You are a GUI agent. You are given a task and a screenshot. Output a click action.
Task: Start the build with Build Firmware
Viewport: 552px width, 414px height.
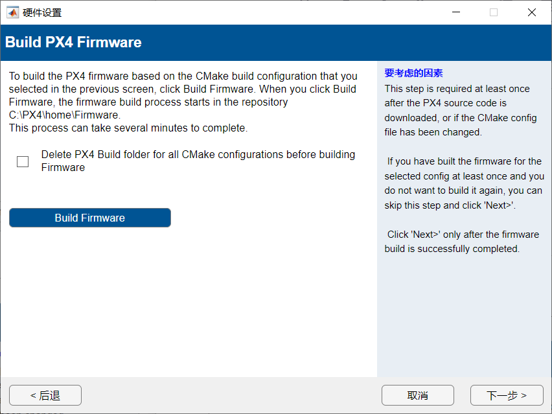point(90,218)
